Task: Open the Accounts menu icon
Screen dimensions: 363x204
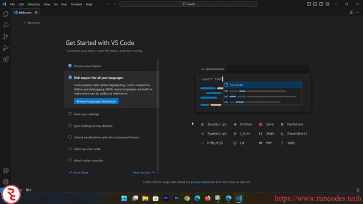Action: tap(6, 171)
